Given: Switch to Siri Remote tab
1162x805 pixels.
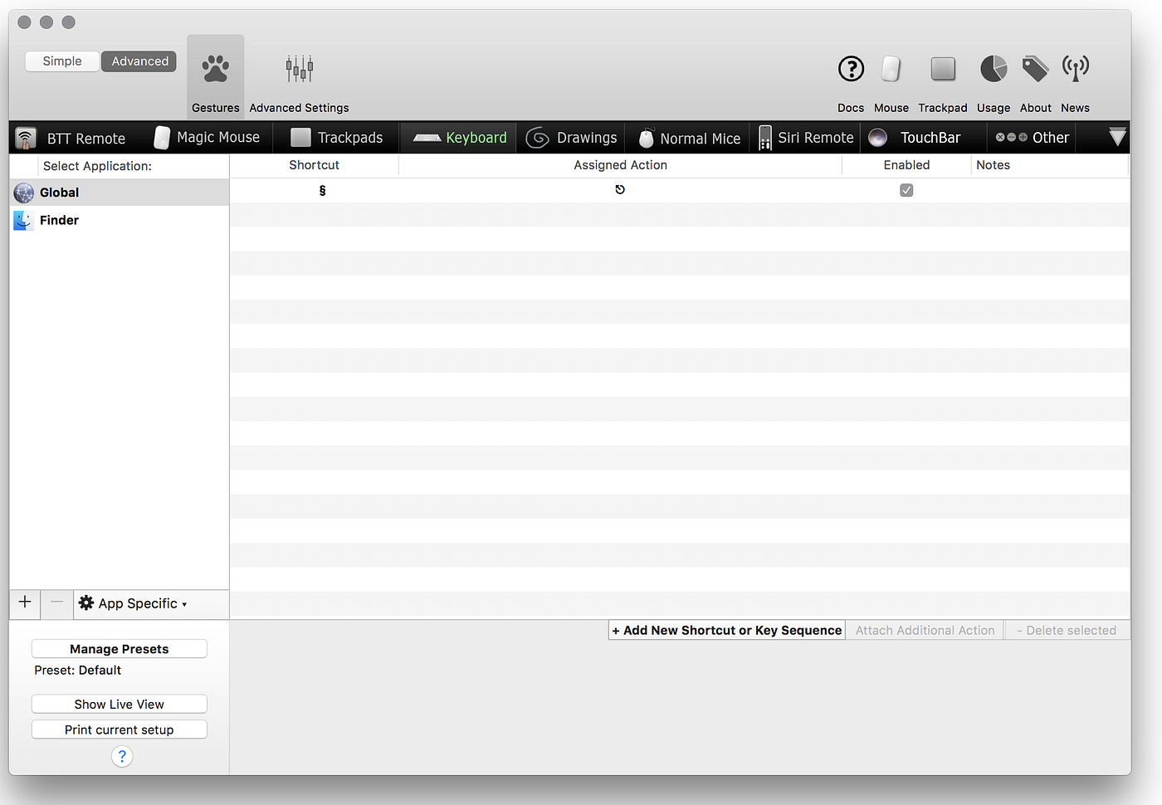Looking at the screenshot, I should click(806, 138).
